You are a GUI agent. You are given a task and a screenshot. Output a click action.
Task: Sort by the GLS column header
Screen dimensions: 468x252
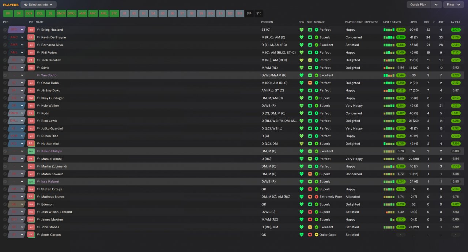(426, 22)
